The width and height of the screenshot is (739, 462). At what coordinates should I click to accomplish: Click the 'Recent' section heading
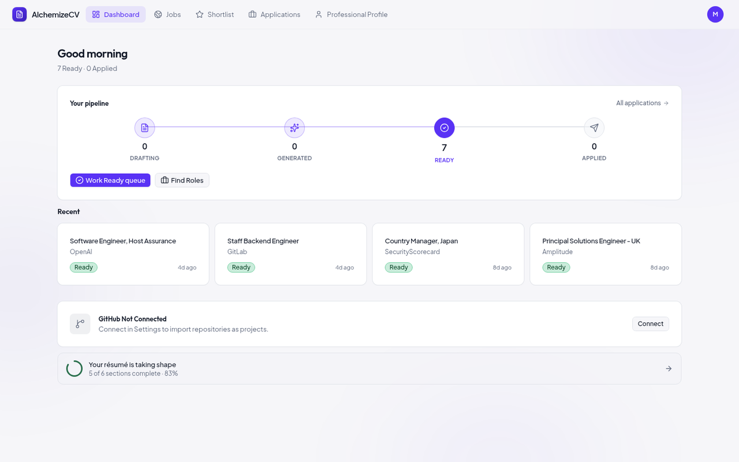tap(69, 211)
